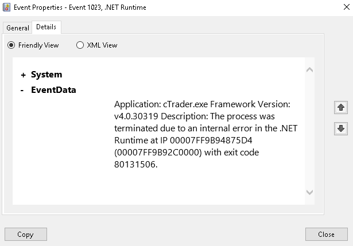Click the Friendly View label text
The width and height of the screenshot is (353, 246).
38,45
